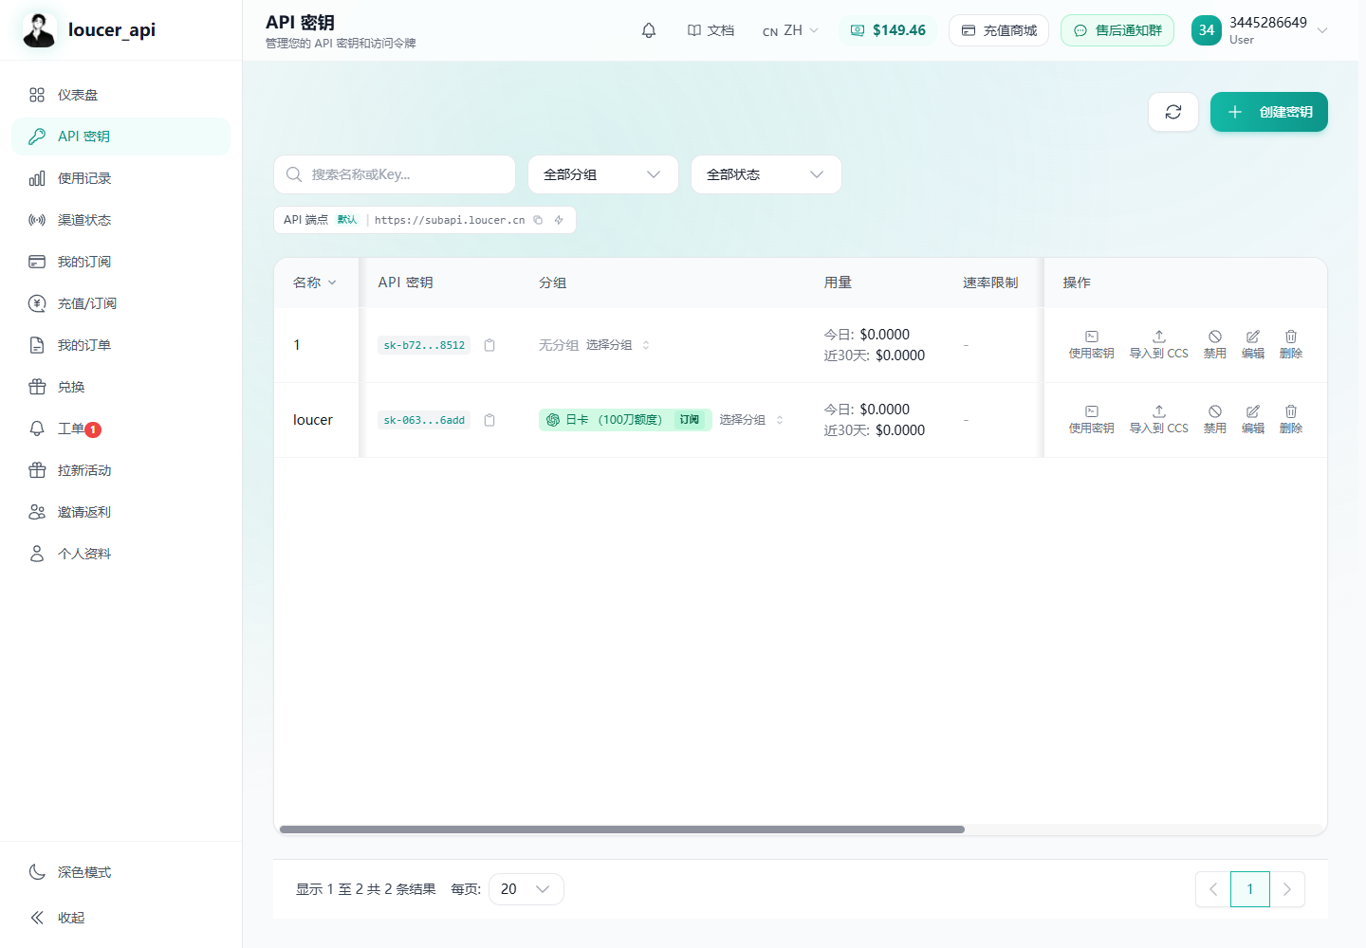This screenshot has width=1366, height=948.
Task: Open 工单 tickets with badge
Action: [120, 428]
